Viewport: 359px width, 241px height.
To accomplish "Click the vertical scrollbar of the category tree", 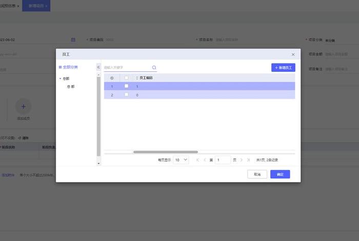I will coord(98,116).
